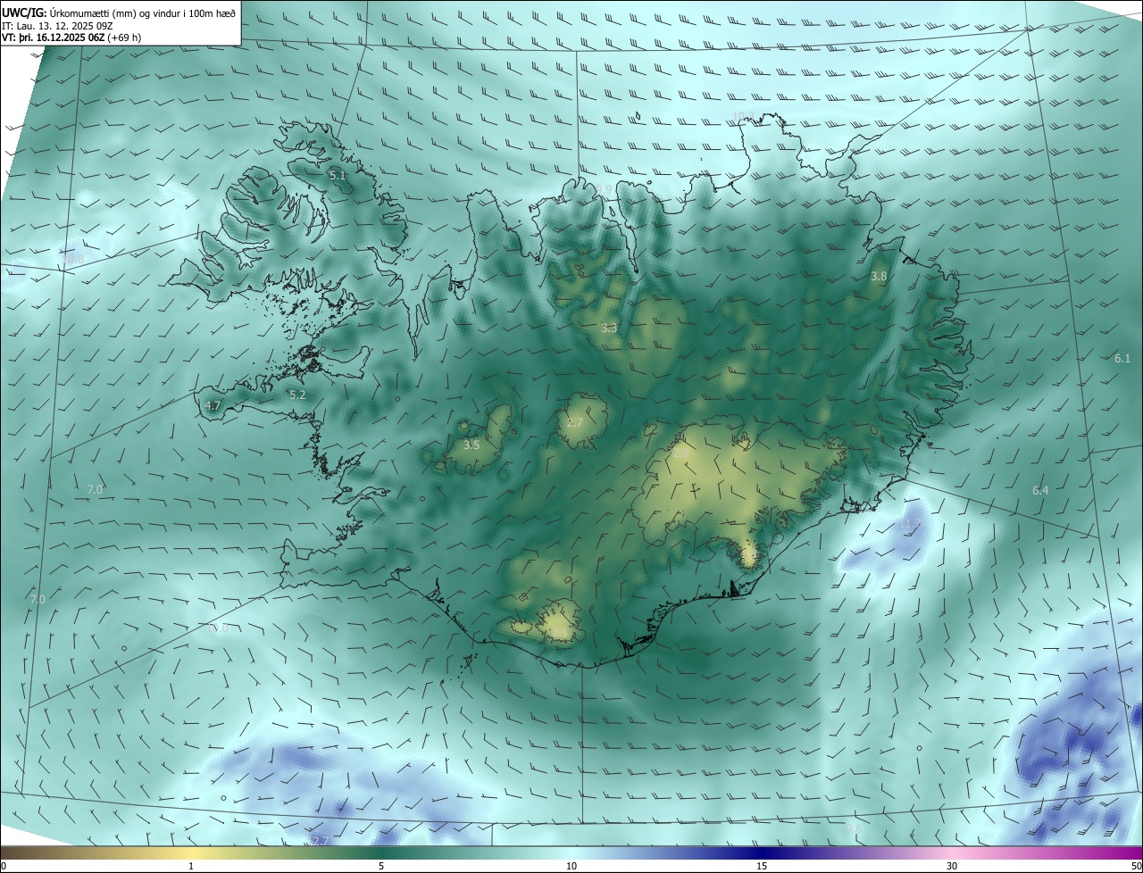The width and height of the screenshot is (1143, 873).
Task: Click the 6.1 value label on the map
Action: tap(1122, 359)
